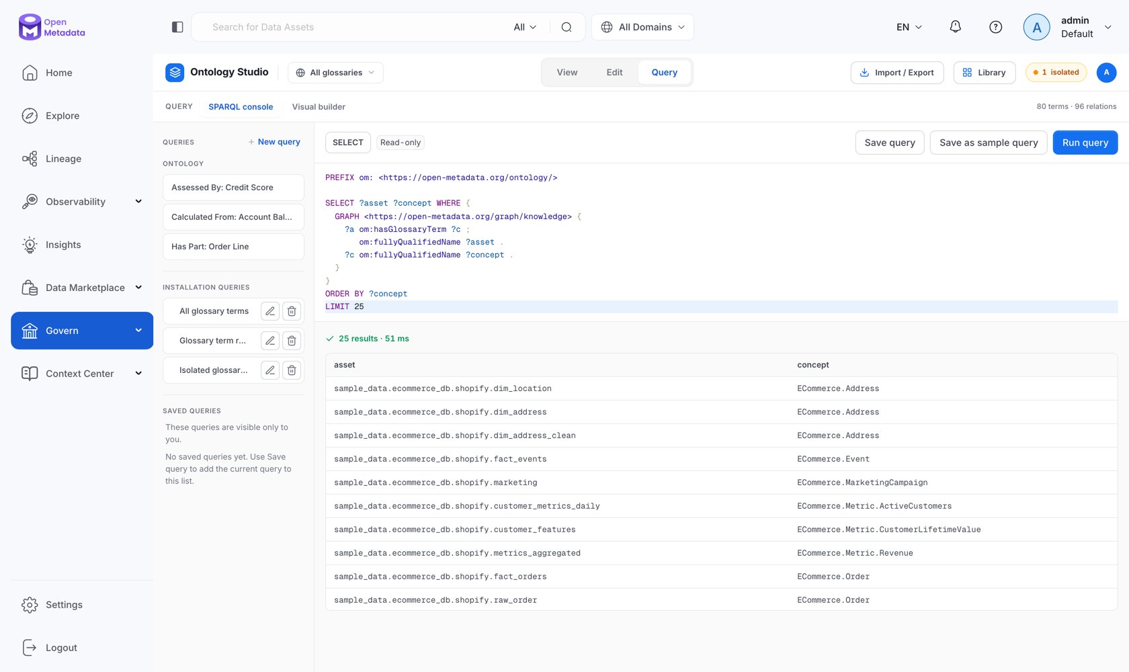The image size is (1129, 672).
Task: Click the 25 results status text
Action: click(x=374, y=339)
